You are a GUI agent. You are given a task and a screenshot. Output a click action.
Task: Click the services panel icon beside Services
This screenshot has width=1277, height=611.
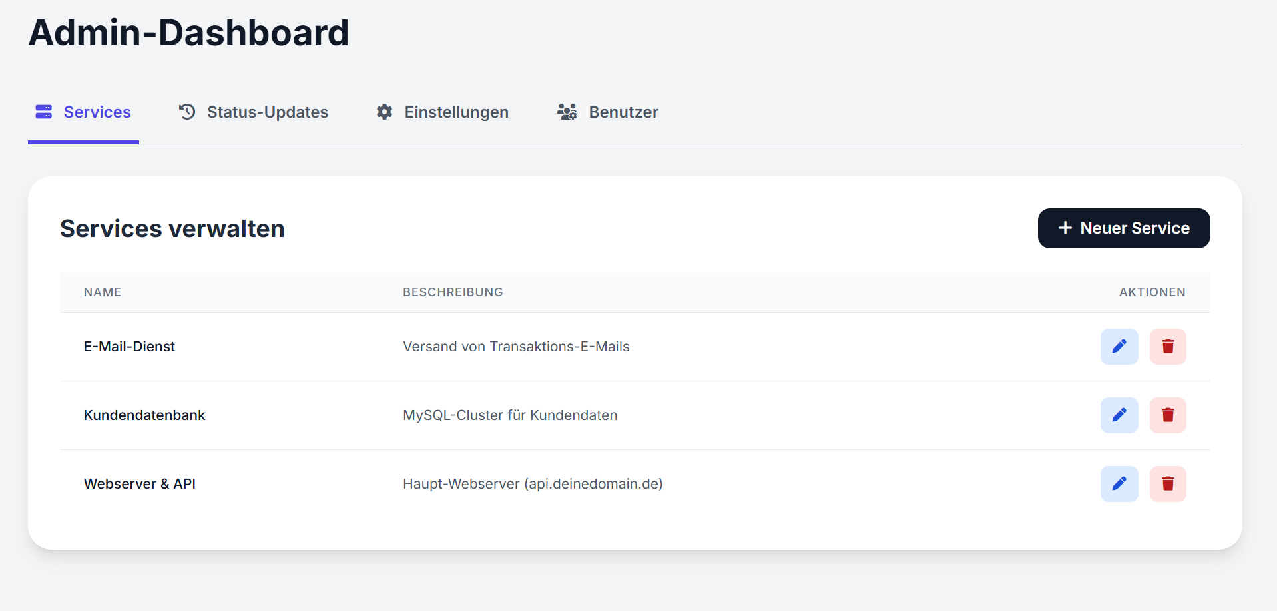43,112
